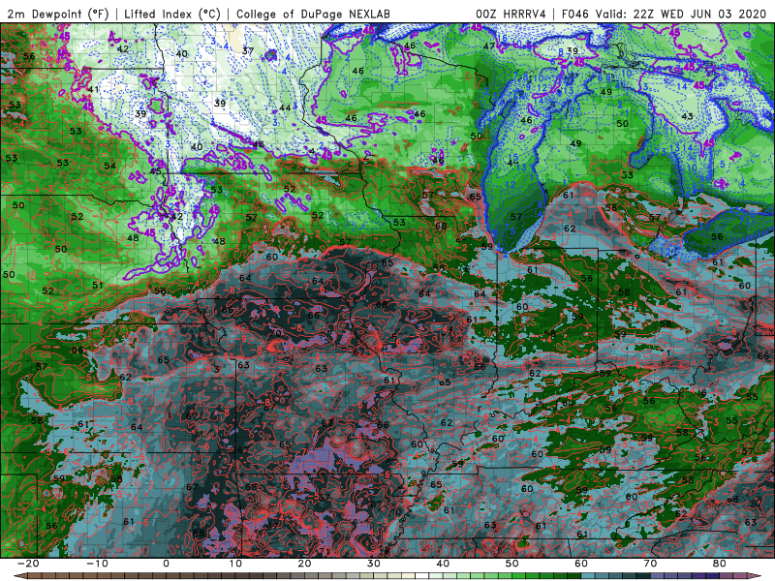Viewport: 775px width, 581px height.
Task: Click the left arrow end of color bar
Action: [x=18, y=576]
